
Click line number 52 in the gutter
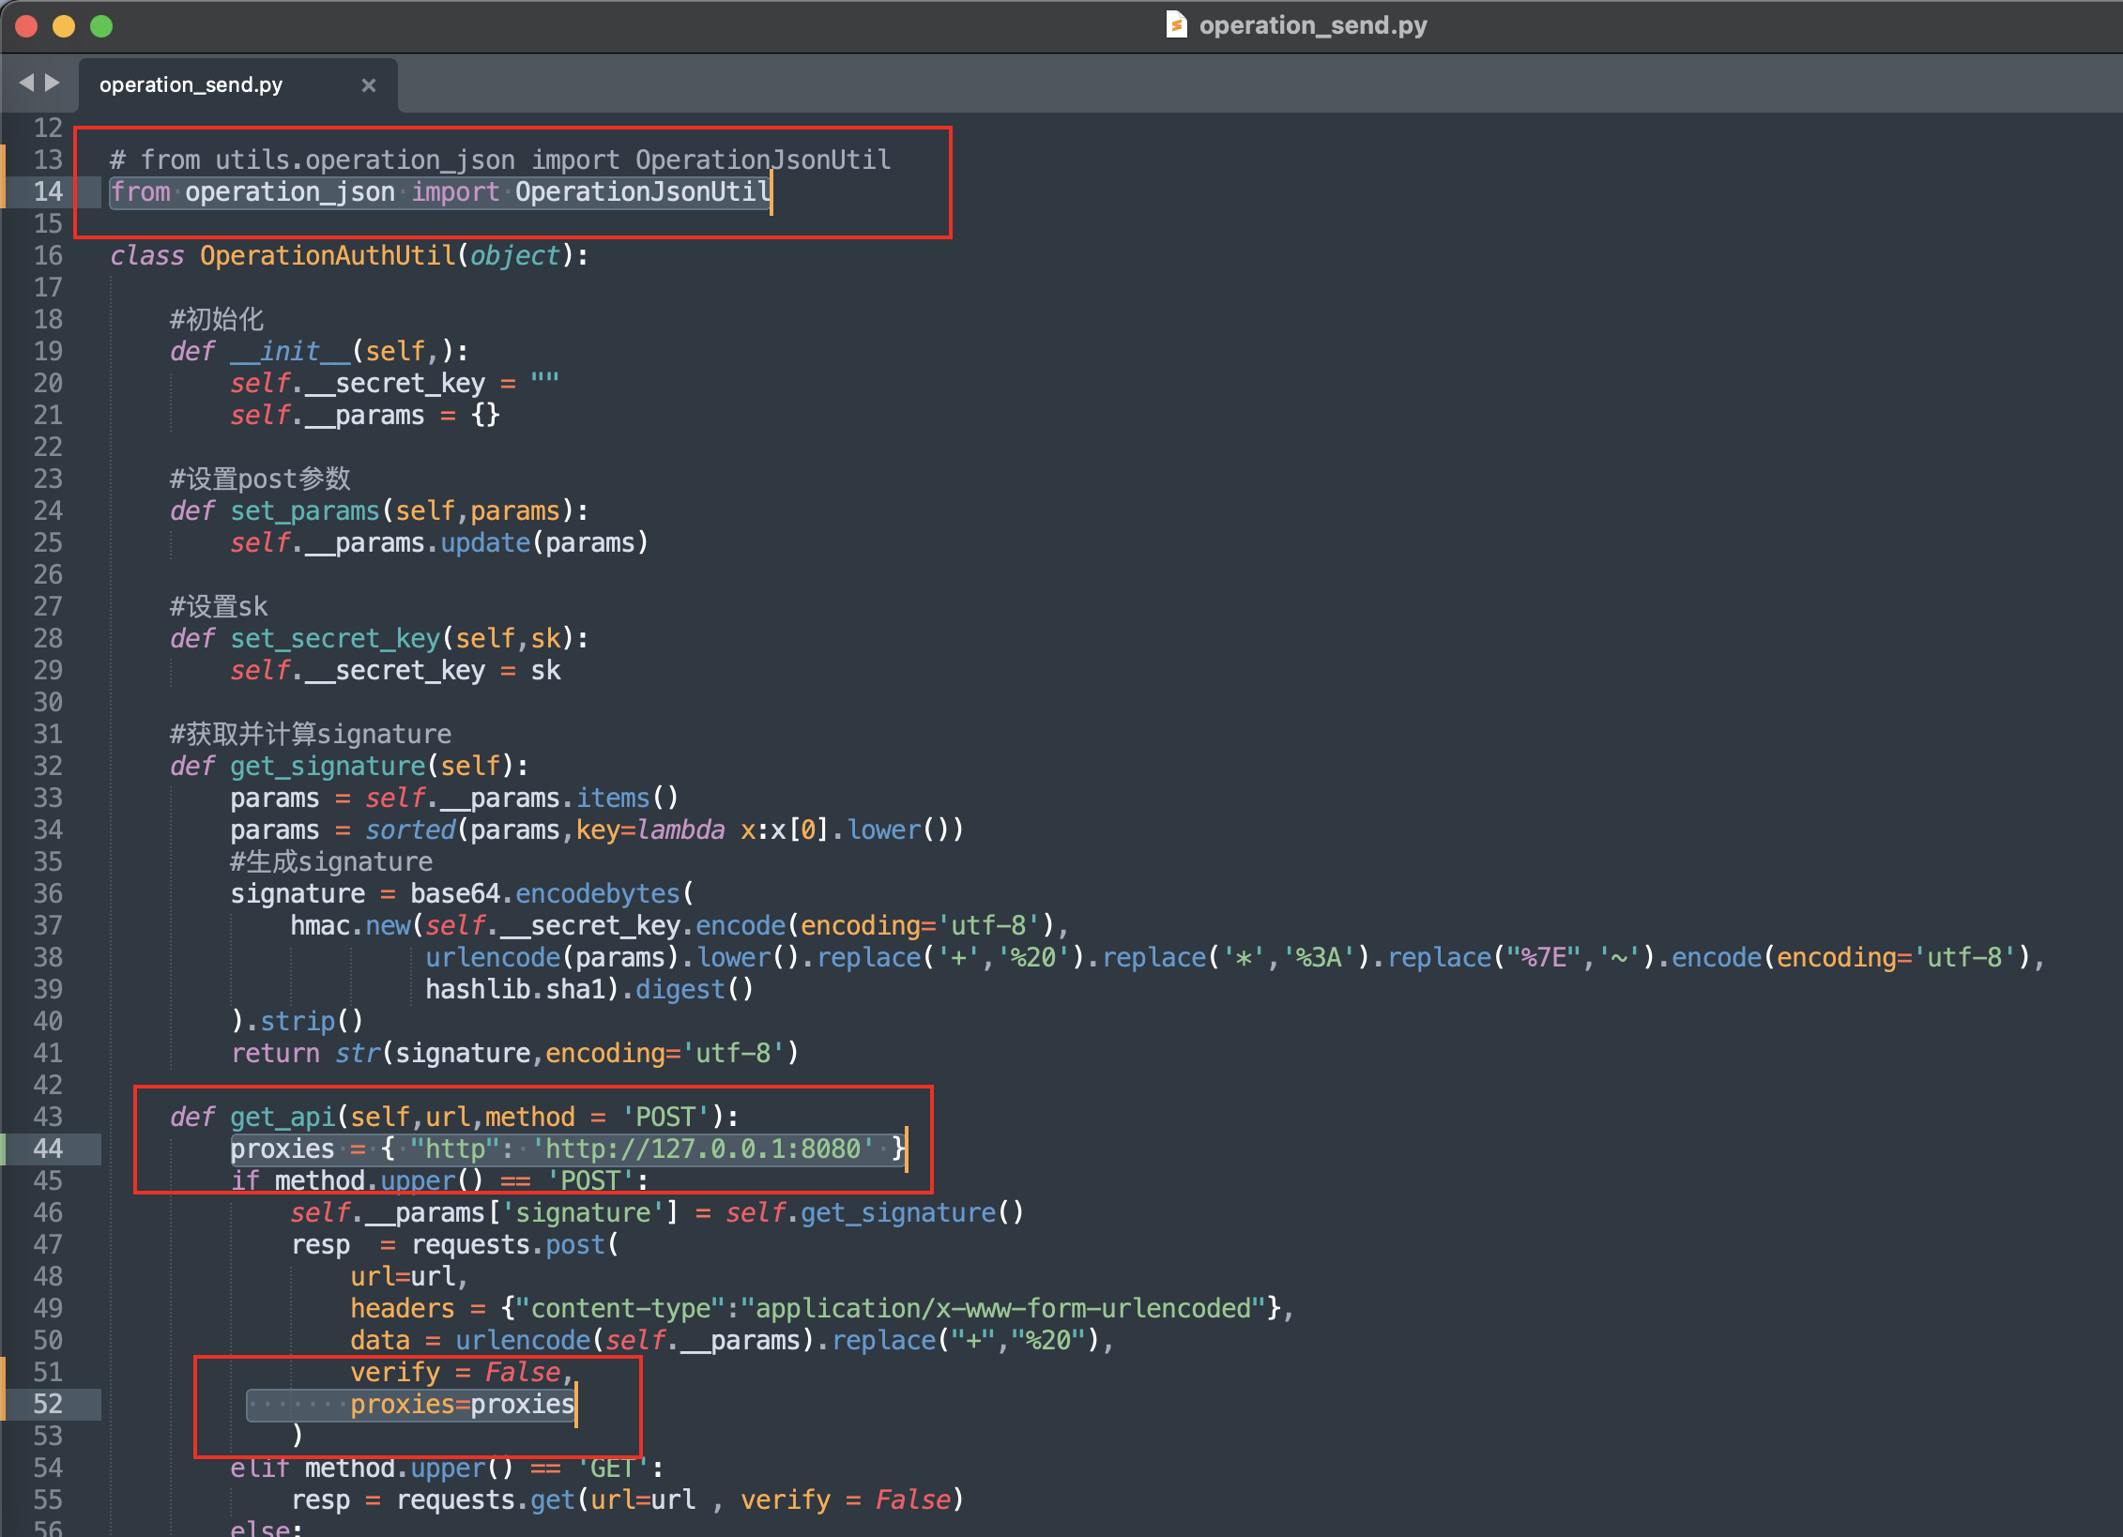(x=48, y=1404)
